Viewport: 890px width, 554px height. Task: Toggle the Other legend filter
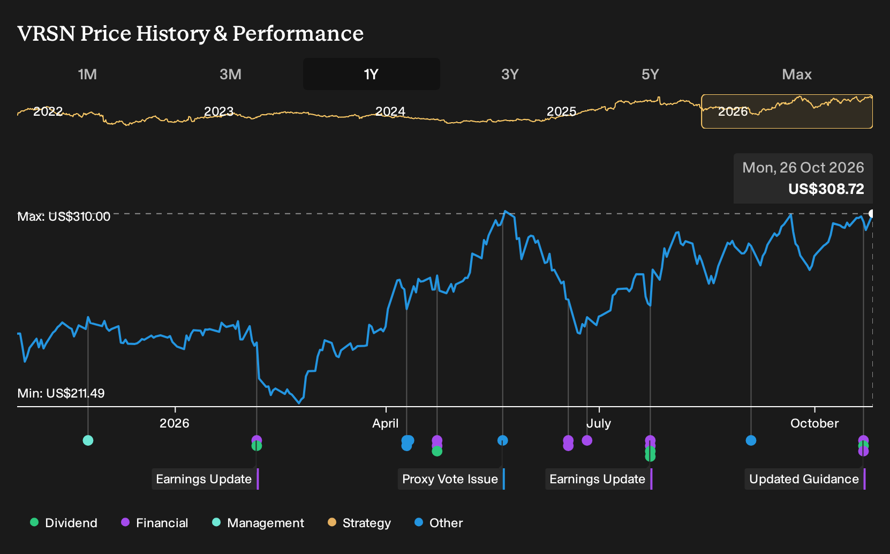tap(439, 523)
